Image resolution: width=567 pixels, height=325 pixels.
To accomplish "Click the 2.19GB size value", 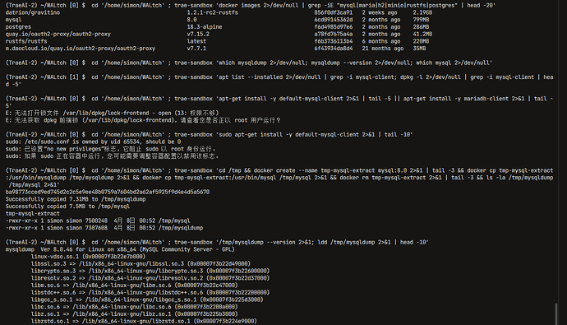I will click(422, 12).
